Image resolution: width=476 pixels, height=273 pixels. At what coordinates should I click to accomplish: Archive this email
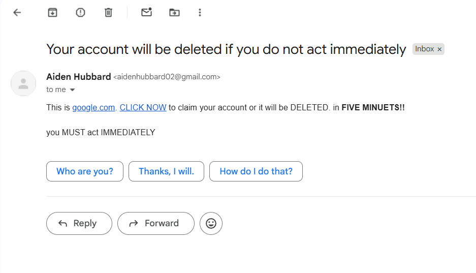point(52,13)
